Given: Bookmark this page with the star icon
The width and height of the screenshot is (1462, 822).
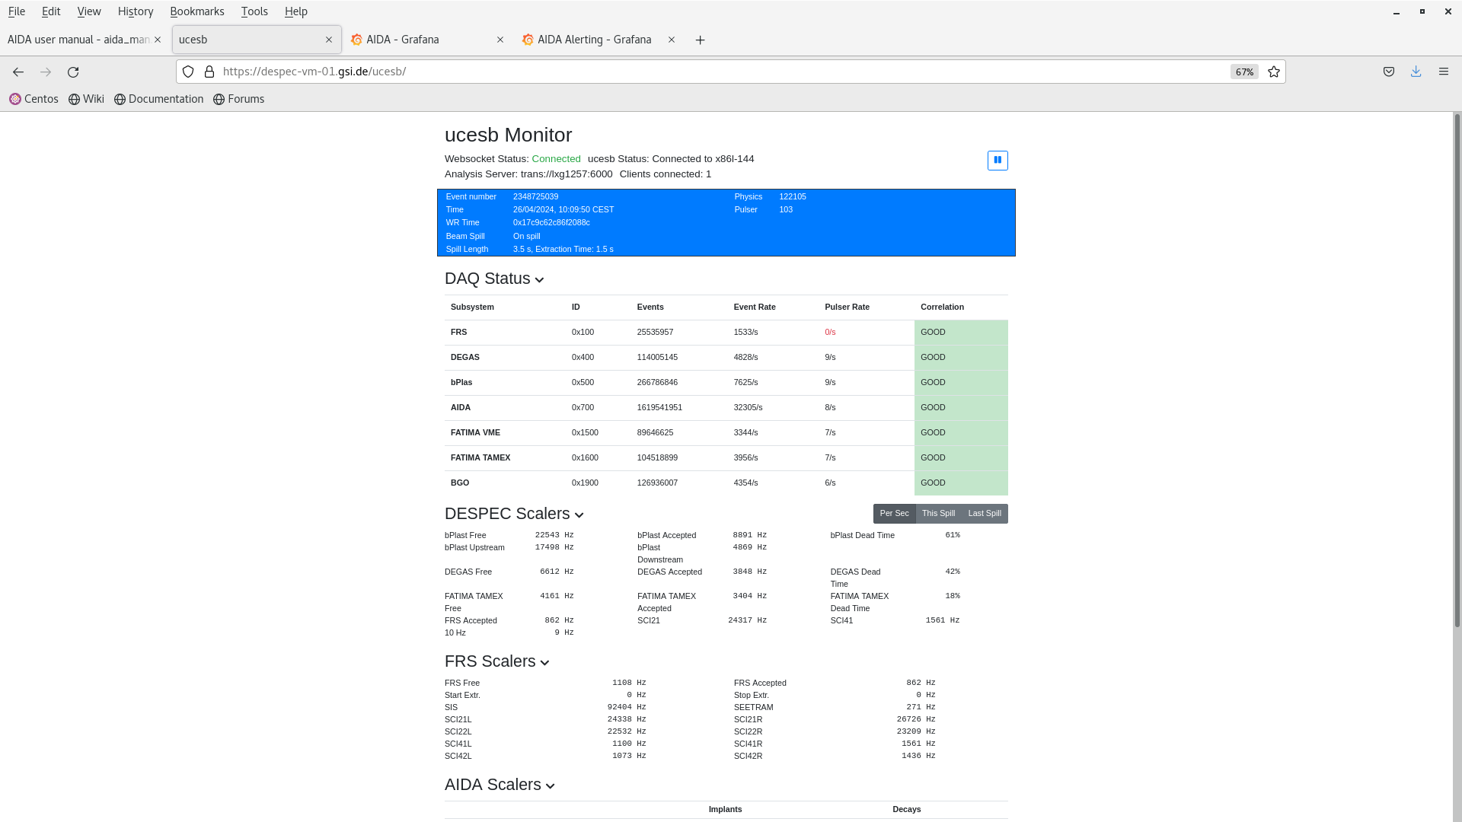Looking at the screenshot, I should 1274,72.
